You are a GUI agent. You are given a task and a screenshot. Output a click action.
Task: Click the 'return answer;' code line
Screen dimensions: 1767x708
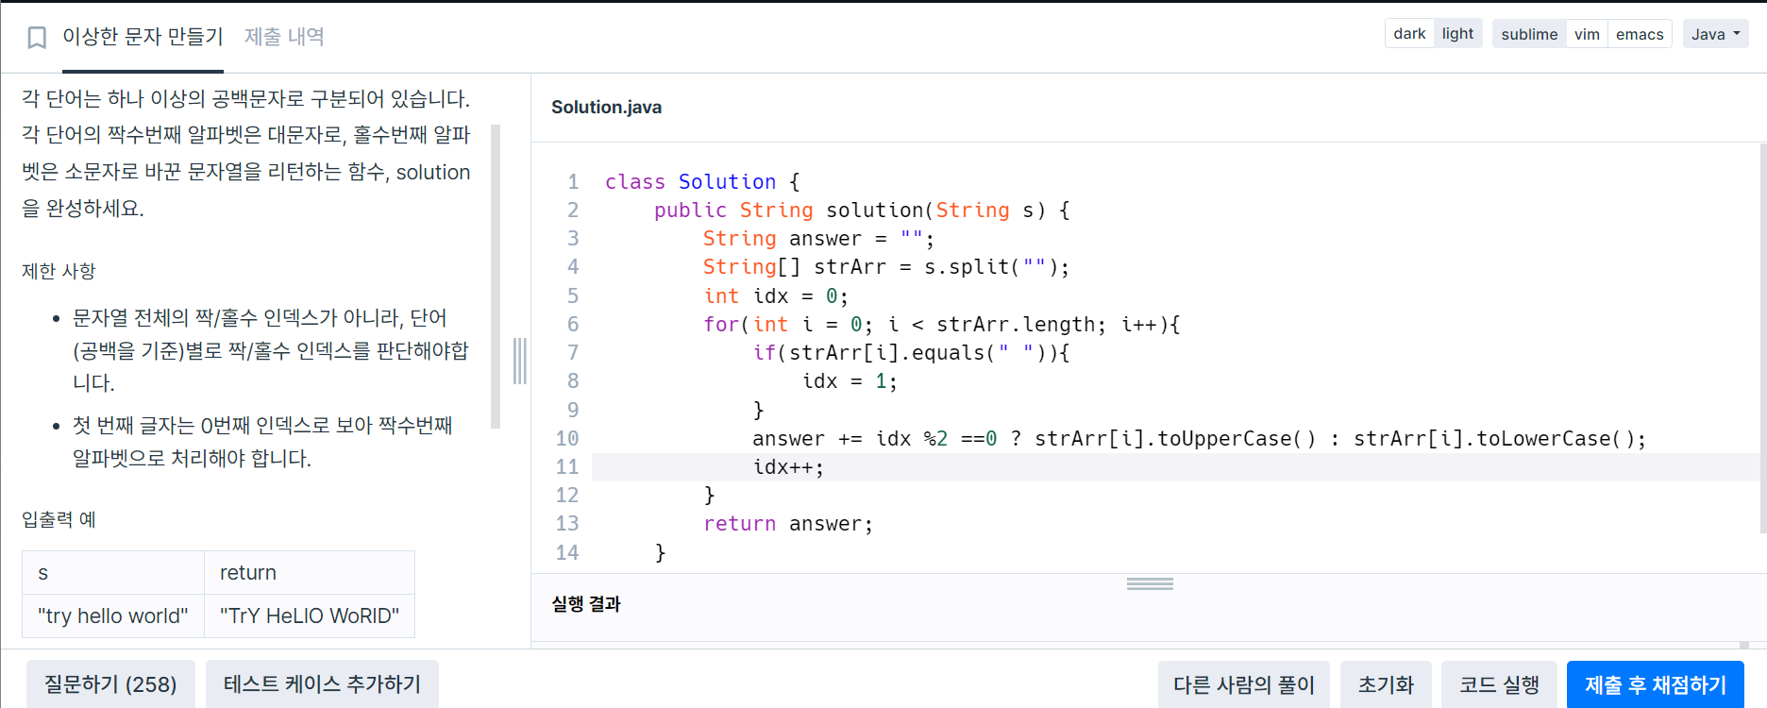(x=788, y=524)
